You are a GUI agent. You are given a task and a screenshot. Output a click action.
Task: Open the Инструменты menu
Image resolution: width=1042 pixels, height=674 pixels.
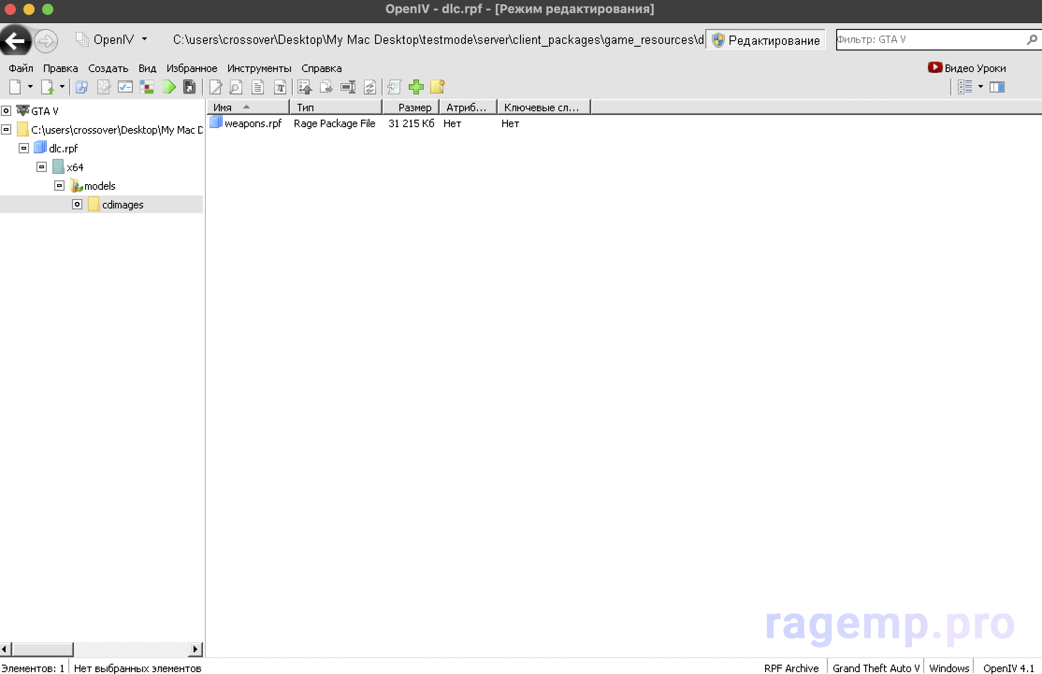(259, 68)
